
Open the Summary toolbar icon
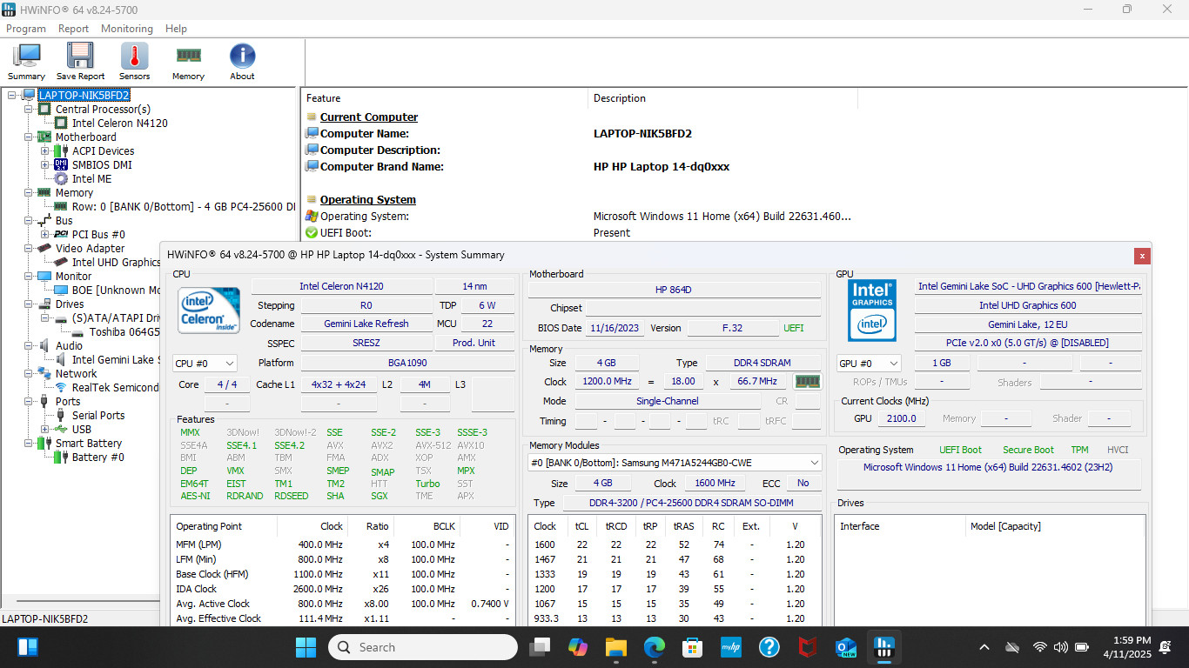[x=27, y=62]
